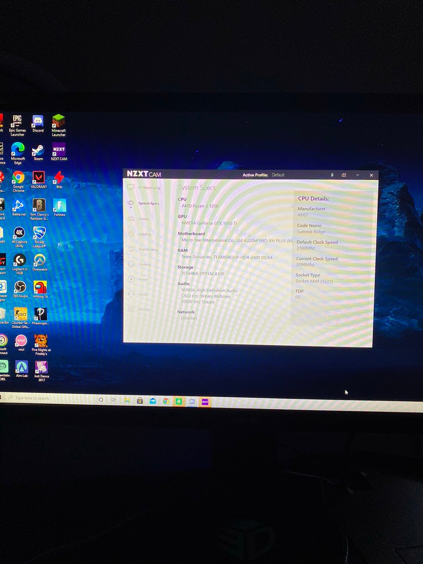Open Minecraft Launcher desktop icon
This screenshot has height=564, width=423.
coord(59,125)
